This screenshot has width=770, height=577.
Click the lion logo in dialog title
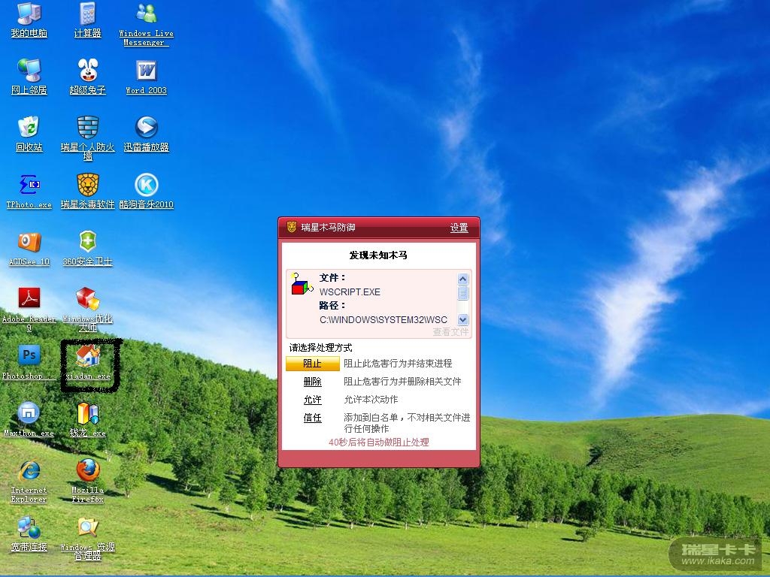point(291,227)
